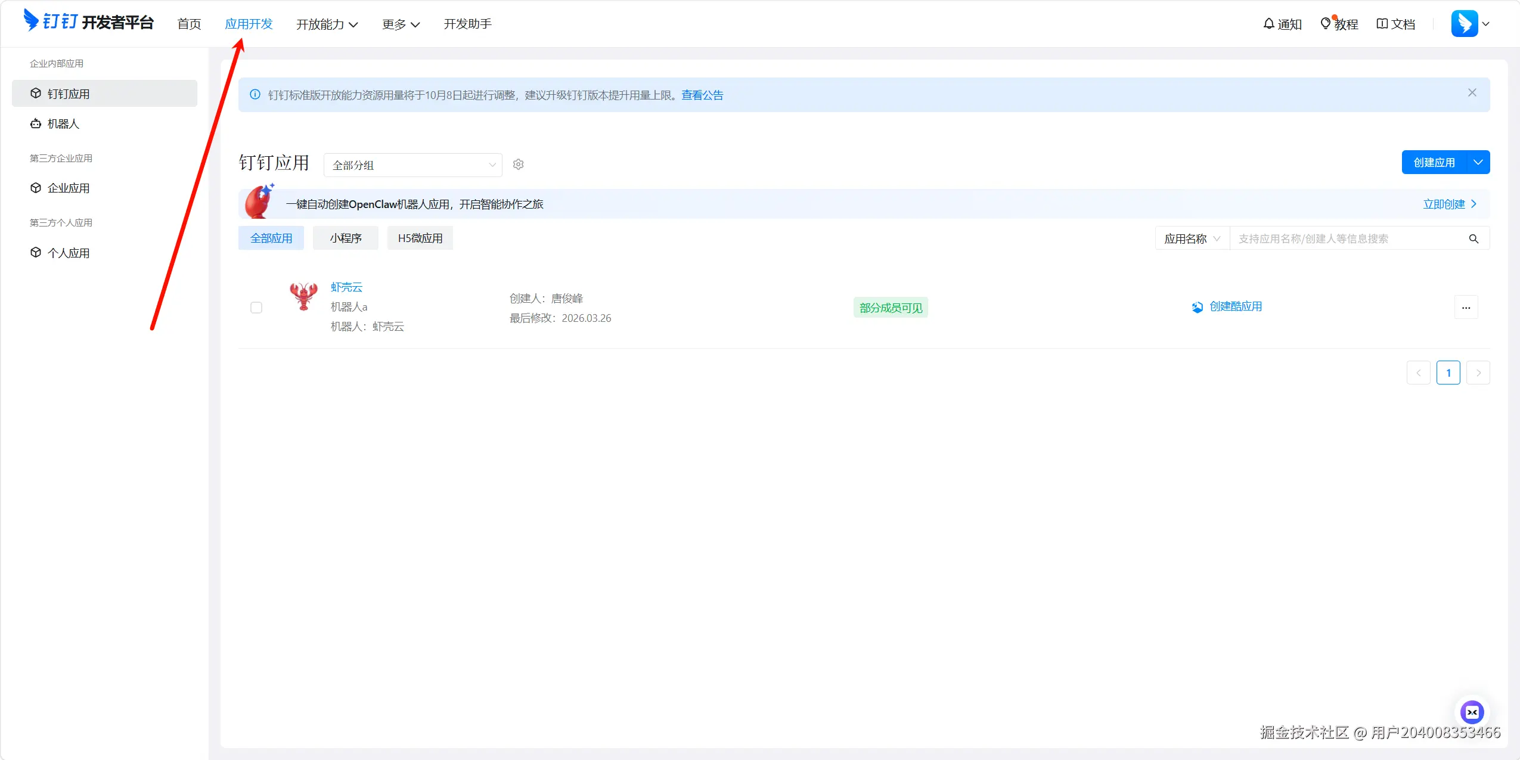Click the 创建应用 button
This screenshot has width=1520, height=760.
click(1434, 162)
